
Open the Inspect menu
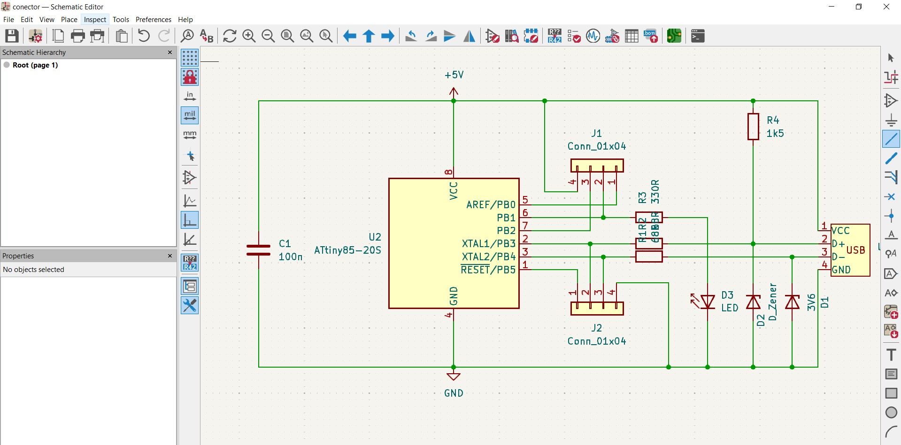click(x=95, y=19)
